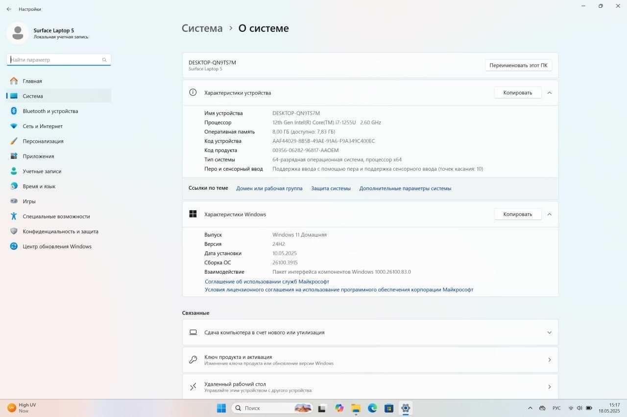Click the Bluetooth icon in sidebar
627x417 pixels.
click(14, 111)
